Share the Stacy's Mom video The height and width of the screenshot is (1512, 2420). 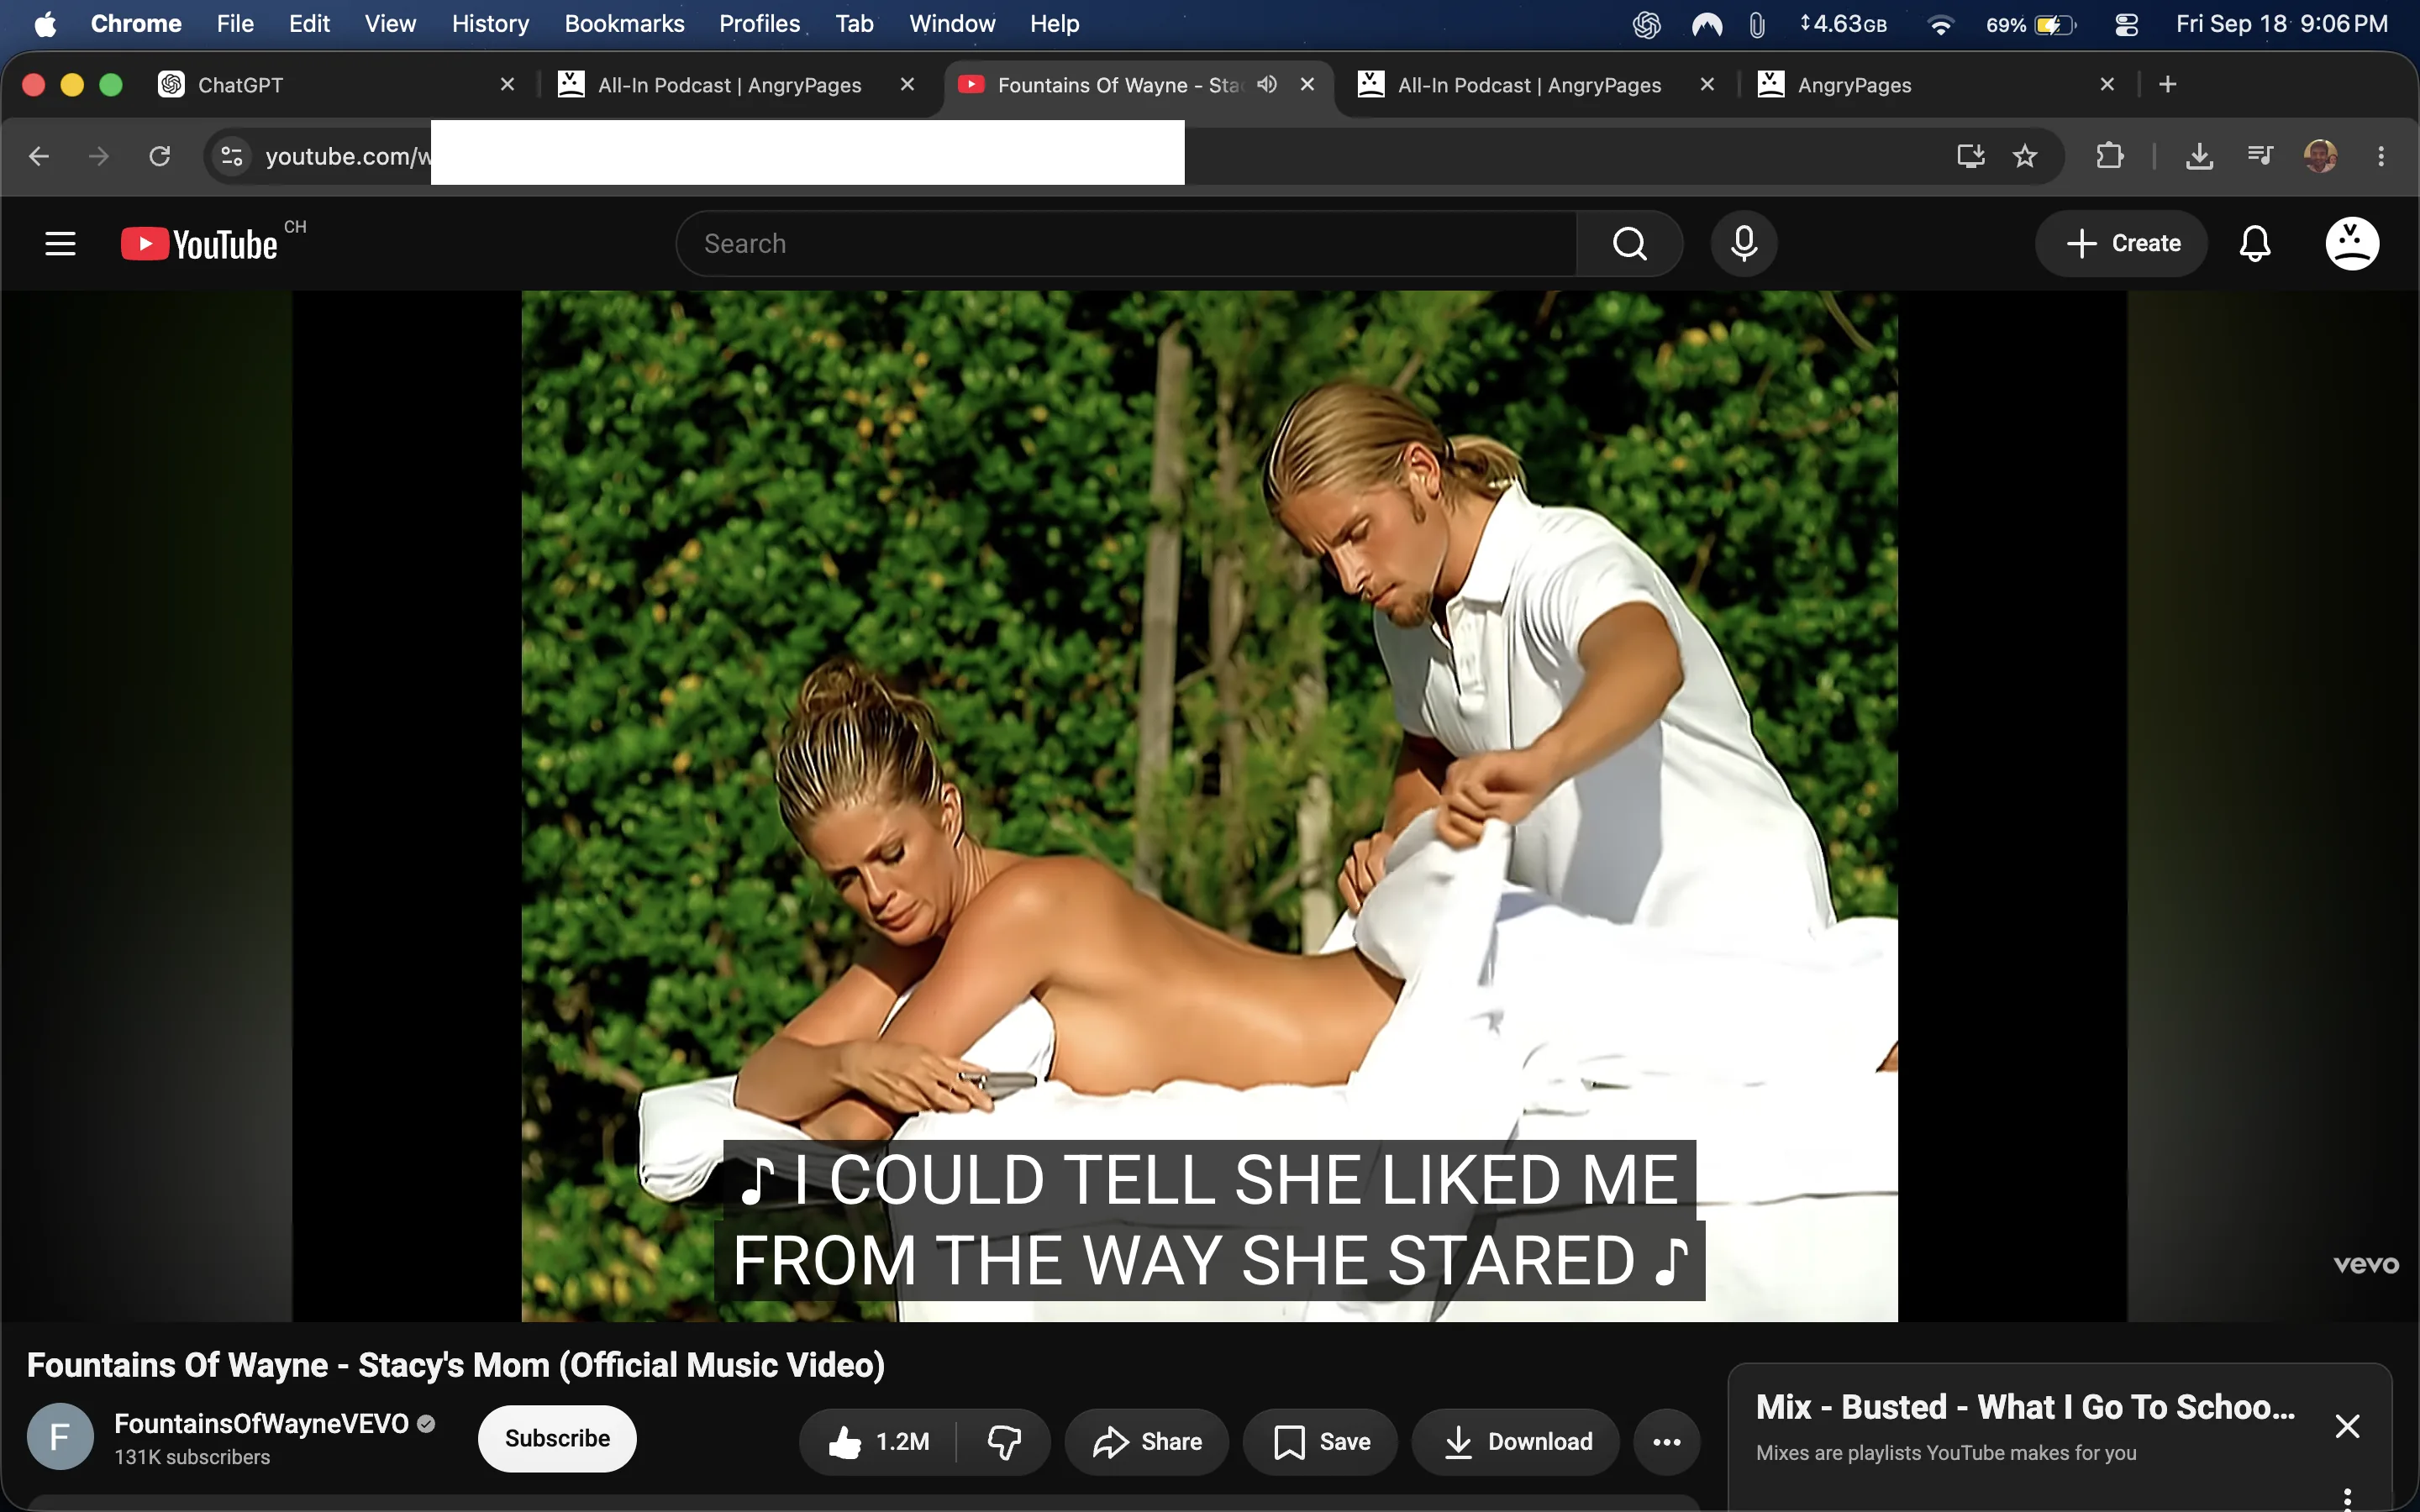click(1146, 1441)
